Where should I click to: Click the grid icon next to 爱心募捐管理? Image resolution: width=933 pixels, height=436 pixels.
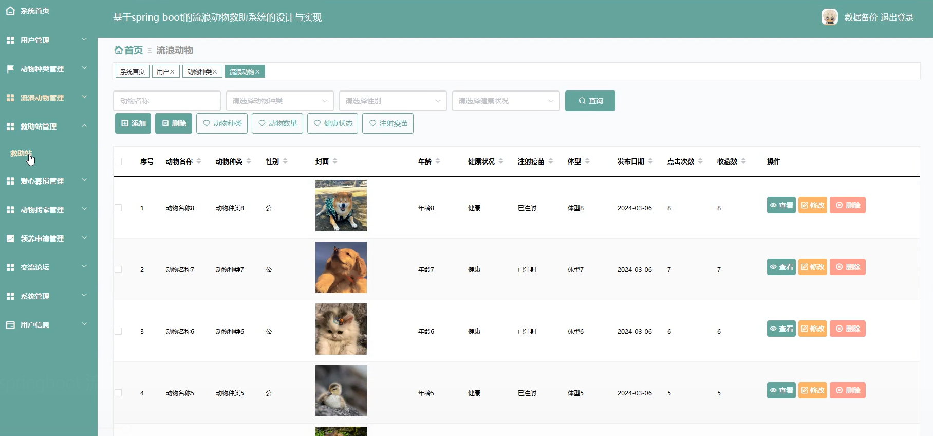point(10,180)
